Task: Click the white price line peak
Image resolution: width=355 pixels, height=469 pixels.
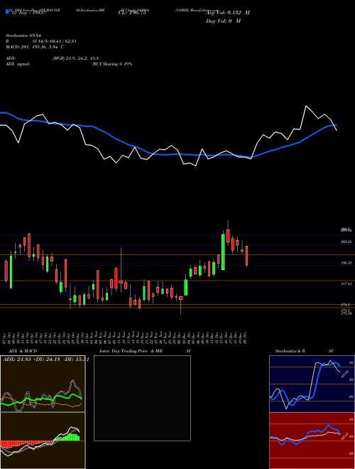Action: tap(306, 106)
